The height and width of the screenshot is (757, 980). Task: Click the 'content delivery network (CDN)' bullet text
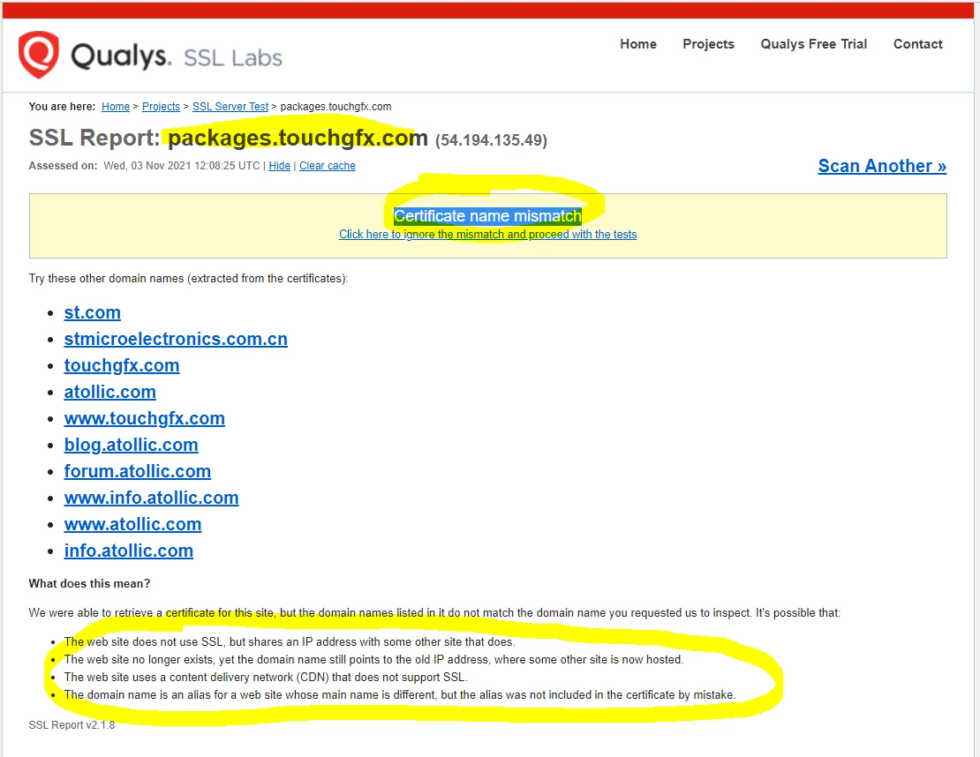click(x=266, y=677)
